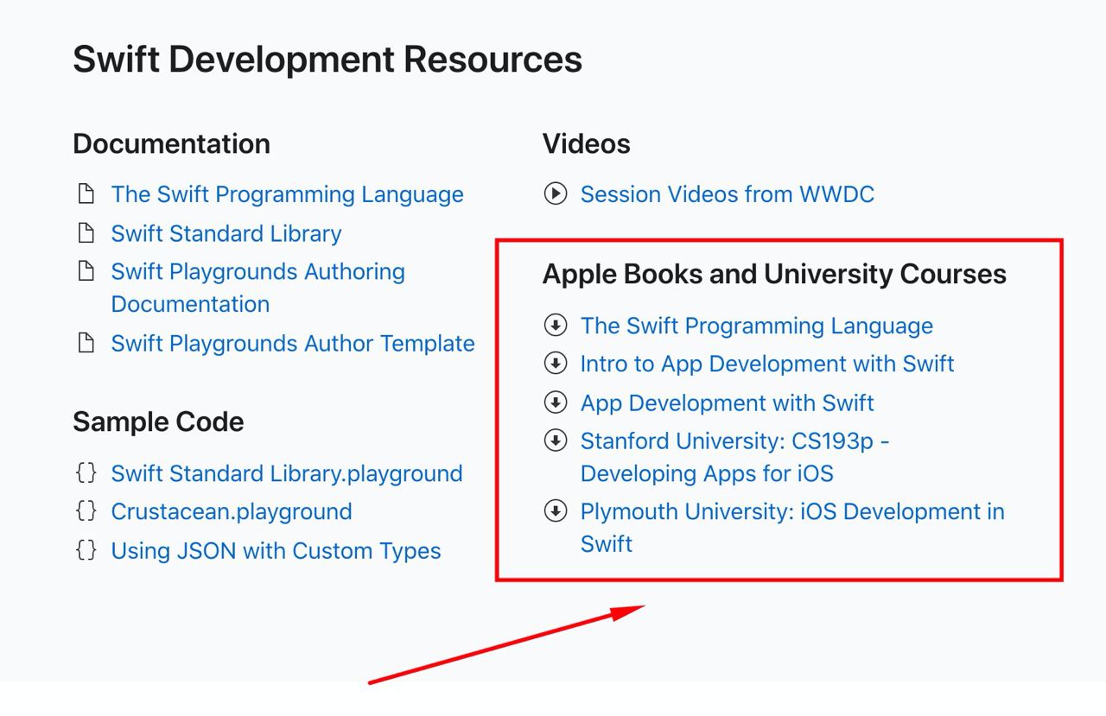1106x716 pixels.
Task: Click the Videos section heading
Action: (x=587, y=143)
